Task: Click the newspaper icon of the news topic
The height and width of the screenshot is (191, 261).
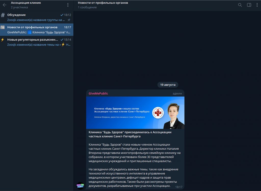Action: (3, 27)
